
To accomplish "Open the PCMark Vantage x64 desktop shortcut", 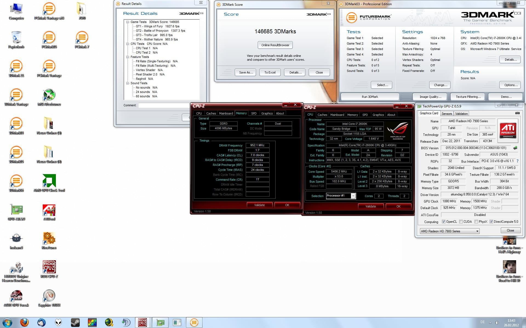I will 49,11.
